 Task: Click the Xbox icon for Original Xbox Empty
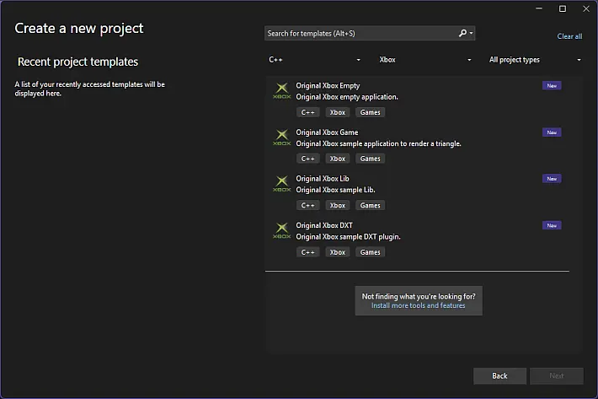click(x=282, y=91)
